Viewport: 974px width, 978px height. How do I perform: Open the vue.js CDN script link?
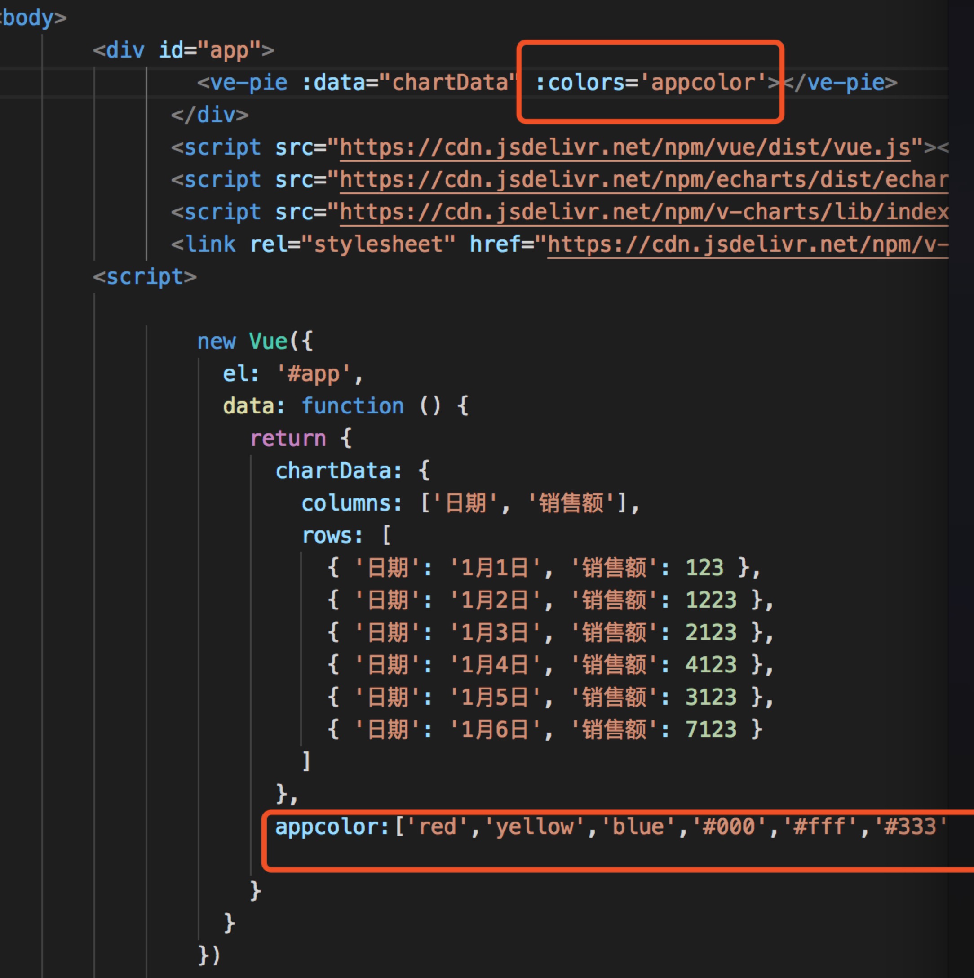tap(625, 148)
